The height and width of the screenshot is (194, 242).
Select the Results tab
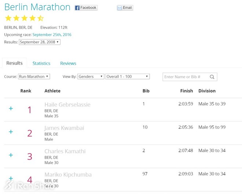[15, 63]
